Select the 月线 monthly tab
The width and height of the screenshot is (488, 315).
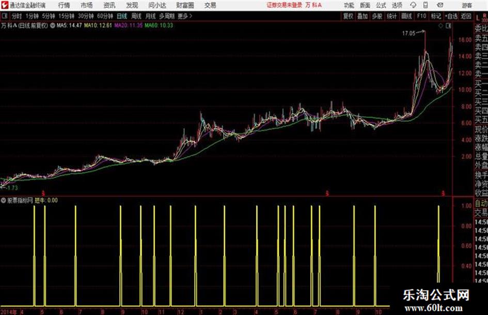pos(151,16)
